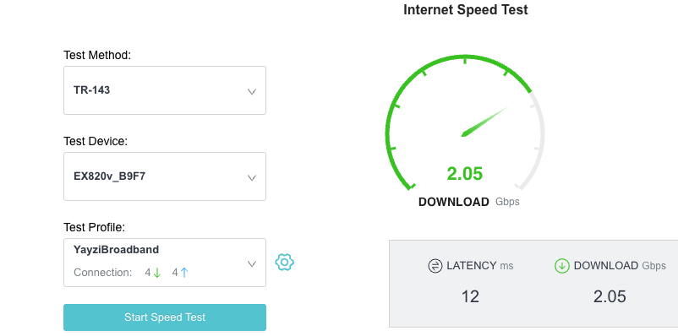
Task: Click the download result value 2.05
Action: (610, 296)
